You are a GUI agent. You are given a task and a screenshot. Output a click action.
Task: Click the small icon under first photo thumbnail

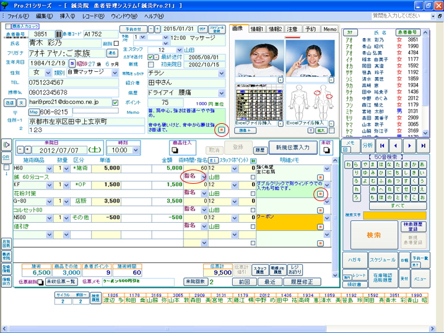pos(281,80)
